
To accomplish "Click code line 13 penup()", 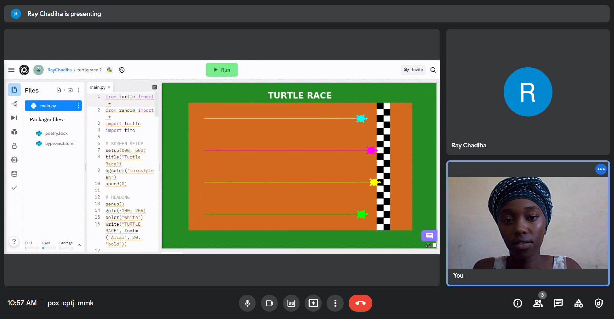I will click(115, 204).
